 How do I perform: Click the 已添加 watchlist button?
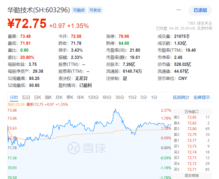coord(200,10)
